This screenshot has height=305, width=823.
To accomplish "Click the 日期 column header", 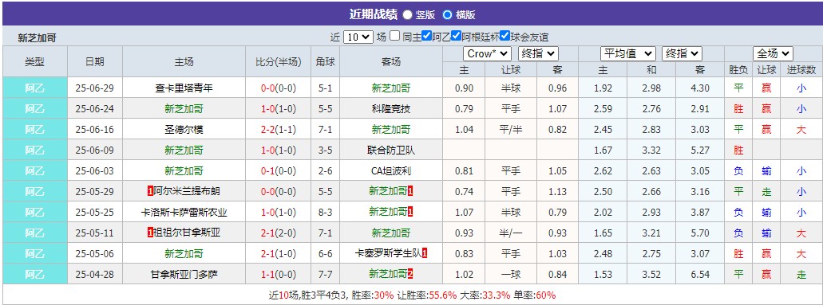I will pyautogui.click(x=94, y=61).
